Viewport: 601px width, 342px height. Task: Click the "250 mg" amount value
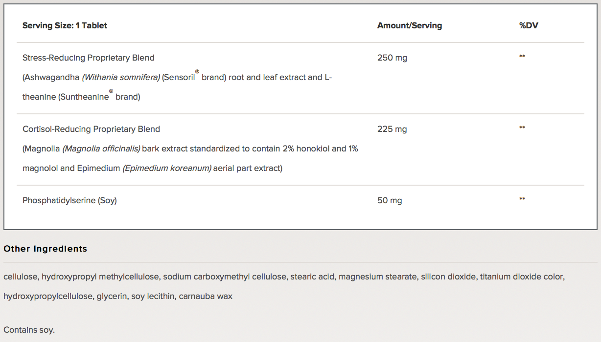[x=392, y=58]
